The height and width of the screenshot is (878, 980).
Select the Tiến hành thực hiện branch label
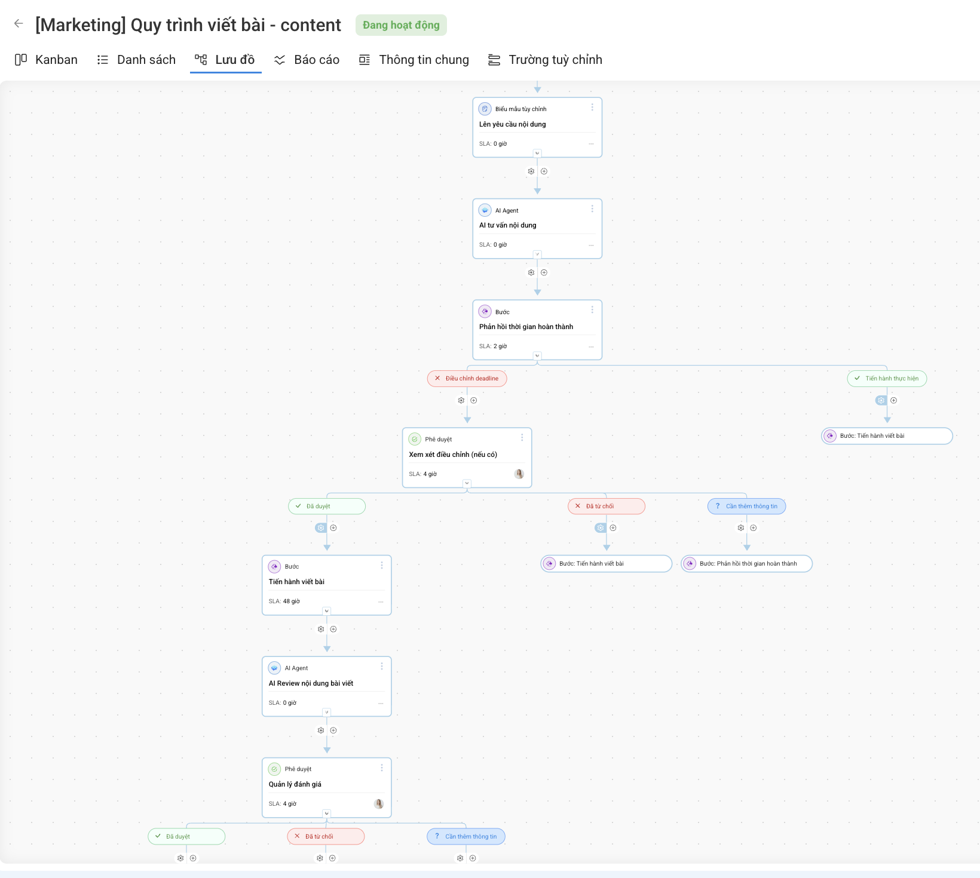pos(887,379)
